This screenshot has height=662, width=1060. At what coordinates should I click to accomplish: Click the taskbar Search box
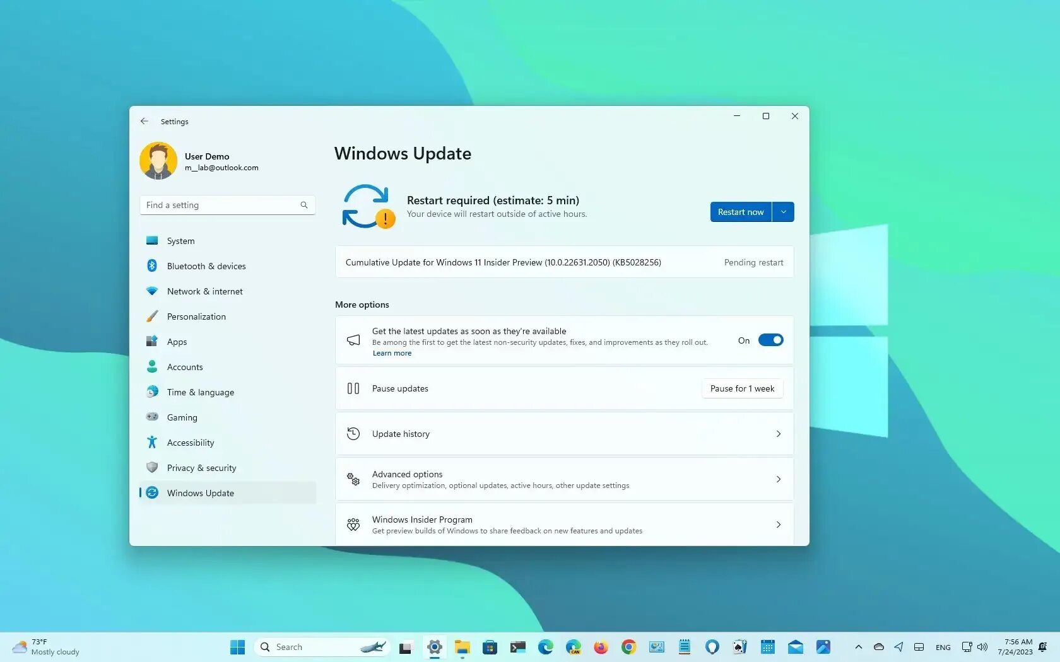321,647
